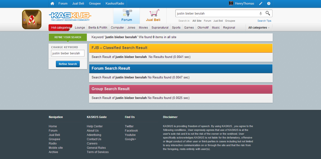Switch to the Jual Beli tab
The height and width of the screenshot is (159, 321).
tap(153, 16)
